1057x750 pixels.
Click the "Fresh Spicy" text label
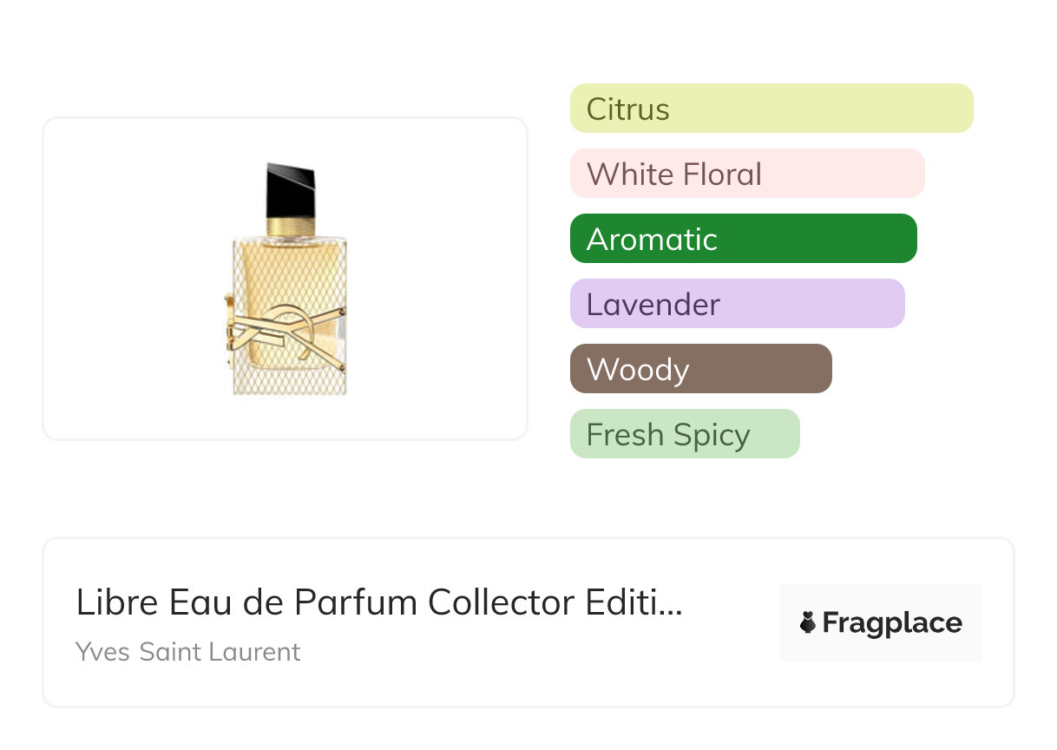pos(667,435)
